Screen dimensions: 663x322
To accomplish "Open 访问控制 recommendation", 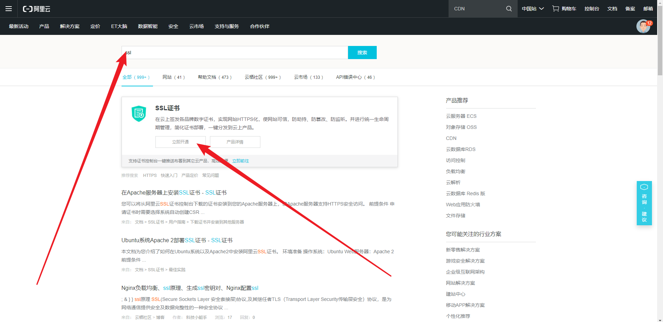I will (x=455, y=160).
